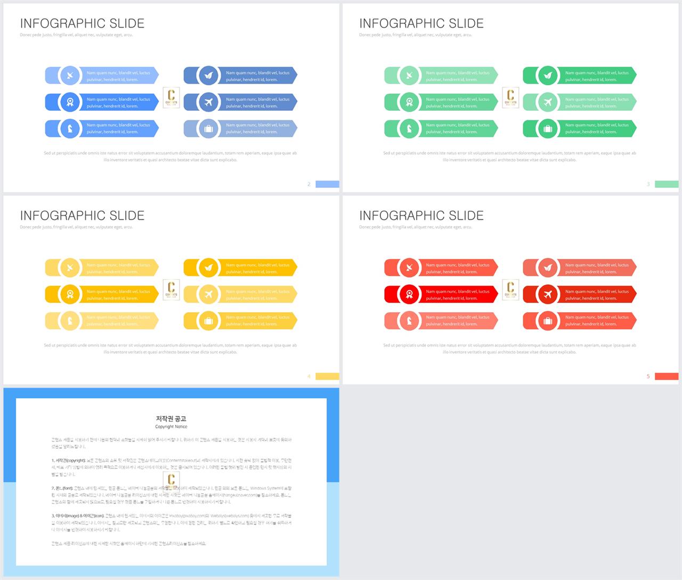Click the 'Sed ut perspiciatis' paragraph on the red slide
This screenshot has height=580, width=682.
pos(509,349)
